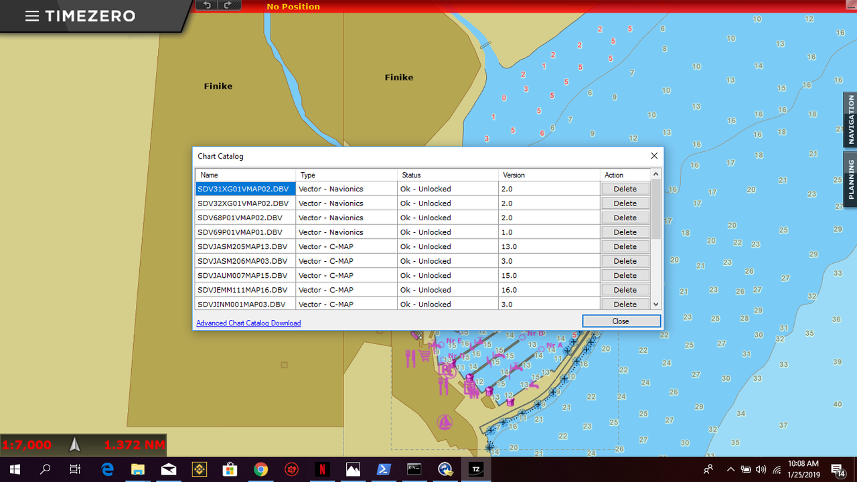This screenshot has height=482, width=857.
Task: Delete chart SDVJAUM007MAP15.DBV
Action: tap(625, 275)
